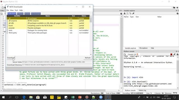Click the Name column header in NLTK table
The height and width of the screenshot is (100, 179).
point(48,16)
